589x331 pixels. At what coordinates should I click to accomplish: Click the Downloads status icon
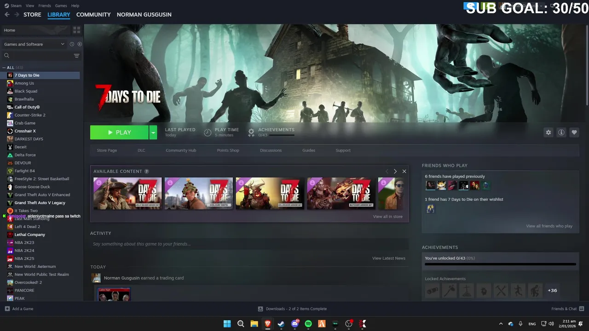[260, 309]
